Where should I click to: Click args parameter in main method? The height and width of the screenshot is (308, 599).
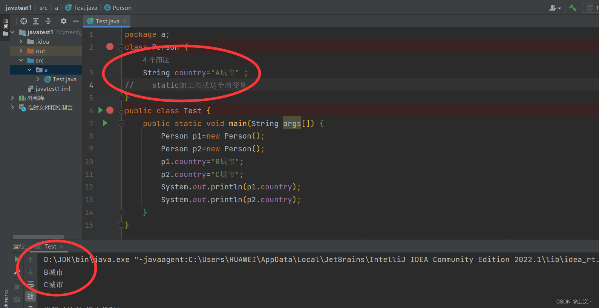(292, 124)
